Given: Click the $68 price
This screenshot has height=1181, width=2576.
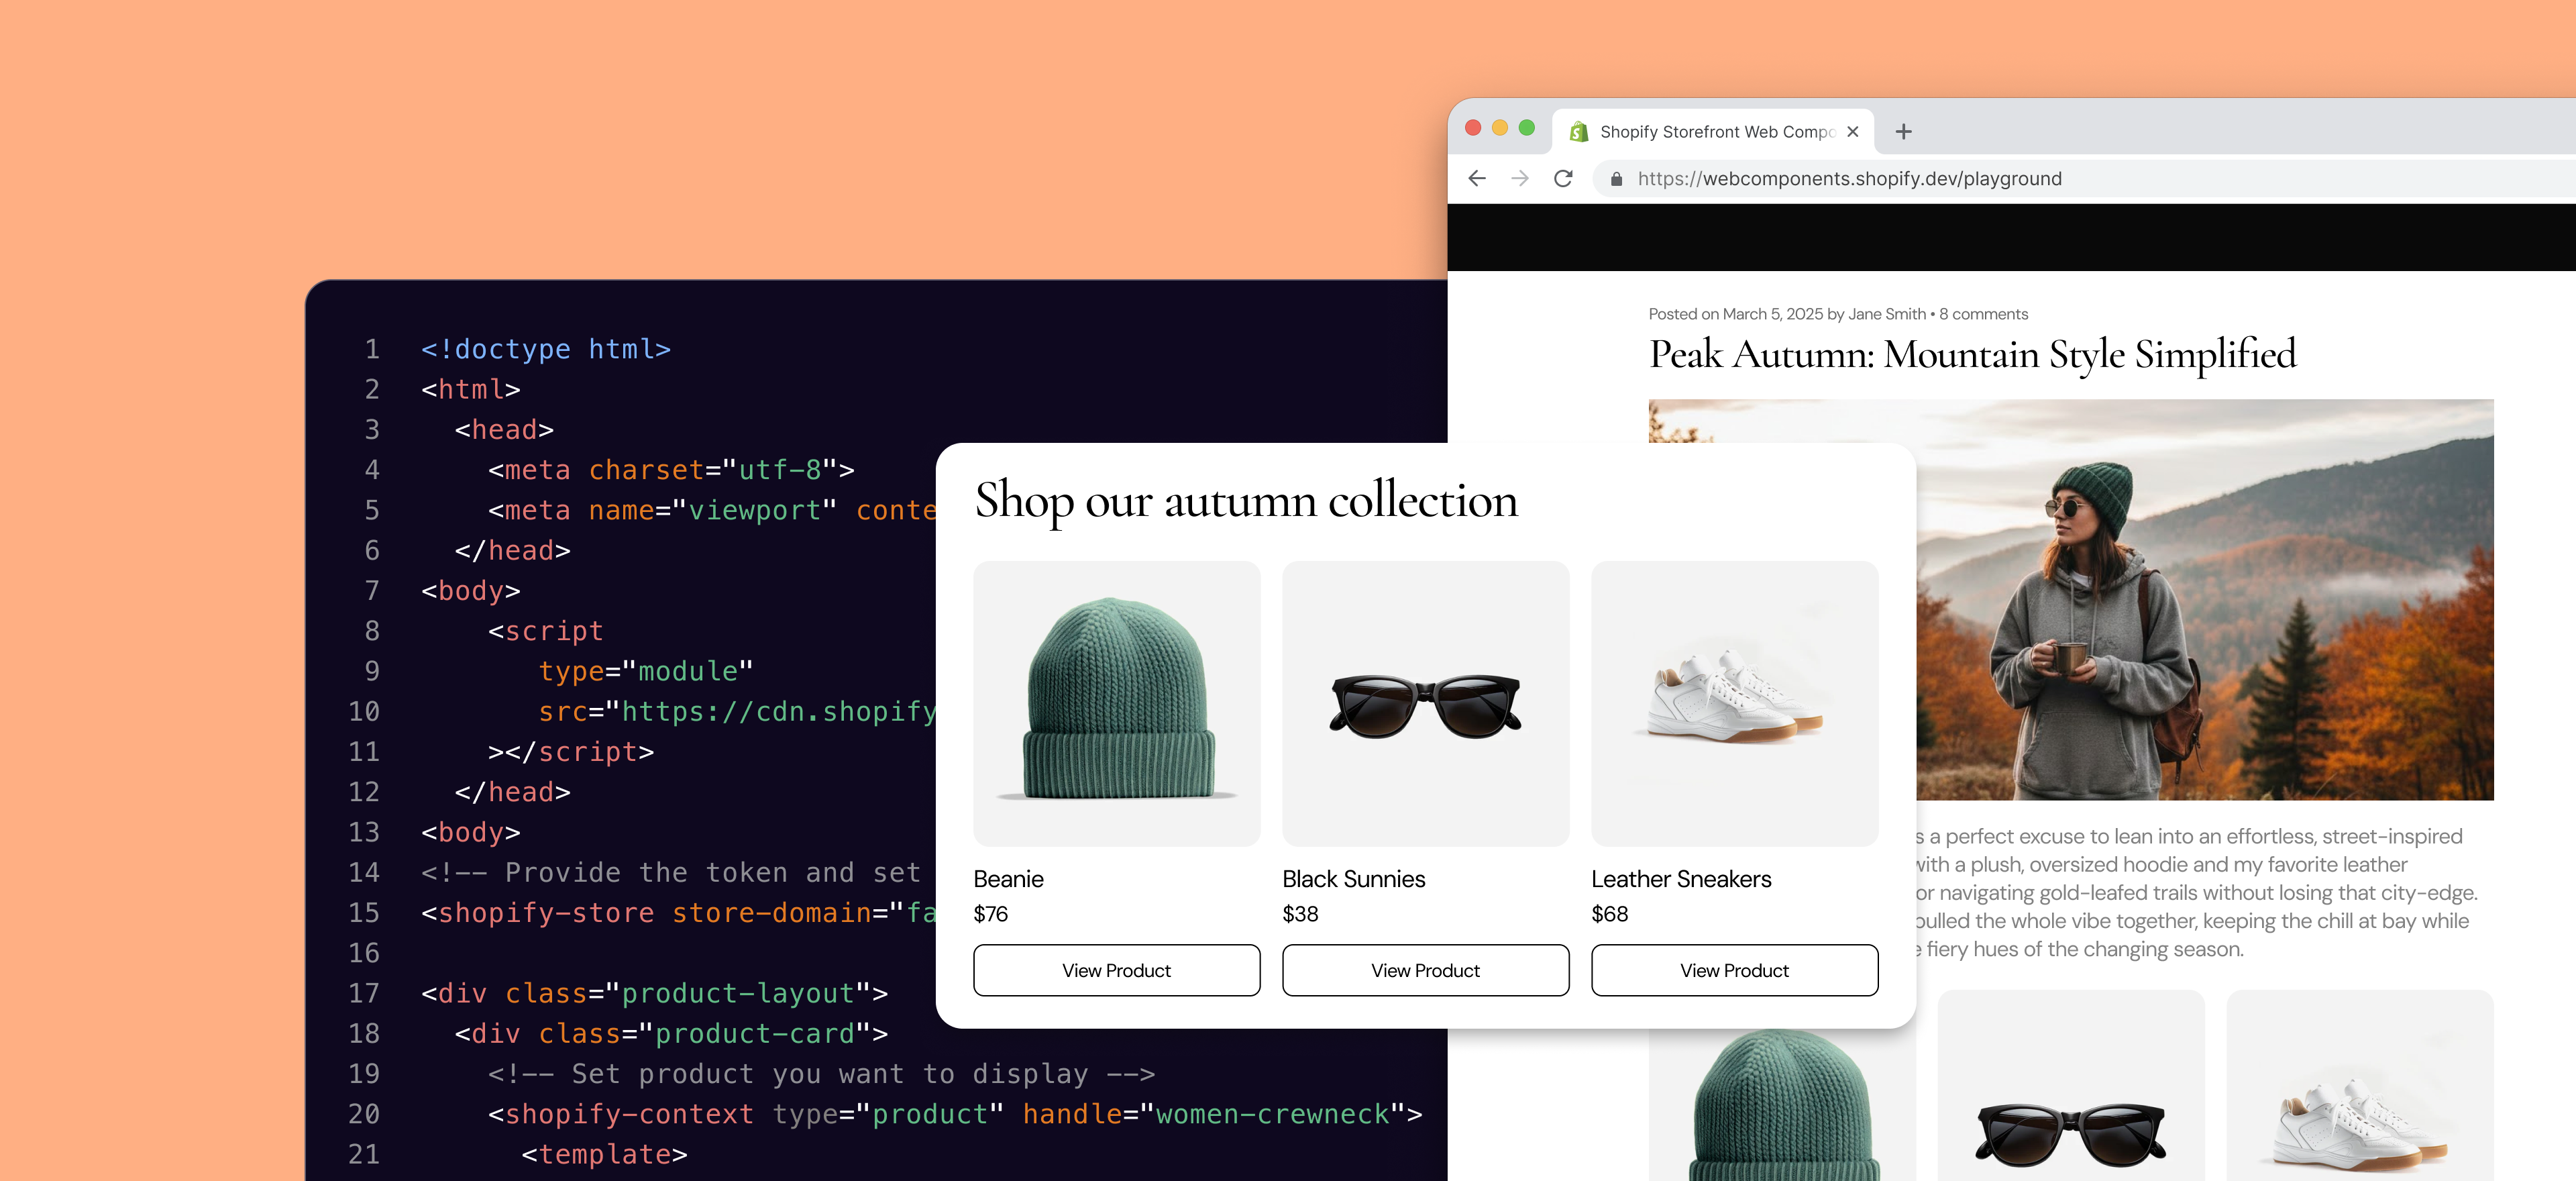Looking at the screenshot, I should pos(1610,914).
